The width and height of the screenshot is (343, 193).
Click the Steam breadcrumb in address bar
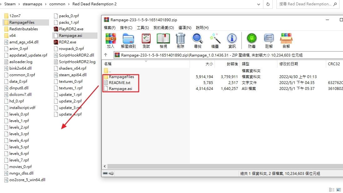coord(10,4)
